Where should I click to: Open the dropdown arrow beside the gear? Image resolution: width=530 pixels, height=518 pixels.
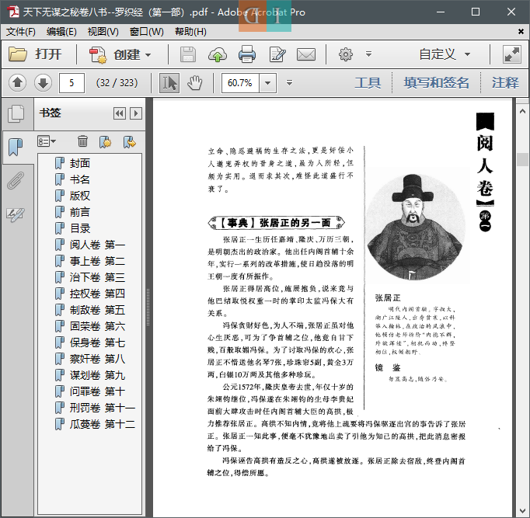[x=369, y=54]
